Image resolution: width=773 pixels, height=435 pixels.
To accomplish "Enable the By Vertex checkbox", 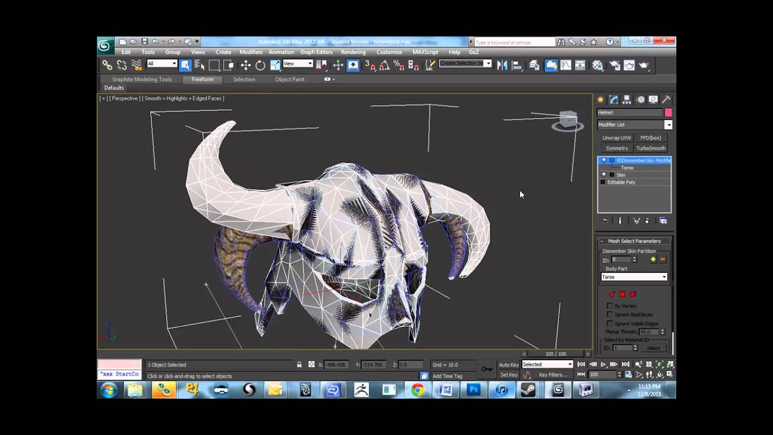I will [610, 306].
